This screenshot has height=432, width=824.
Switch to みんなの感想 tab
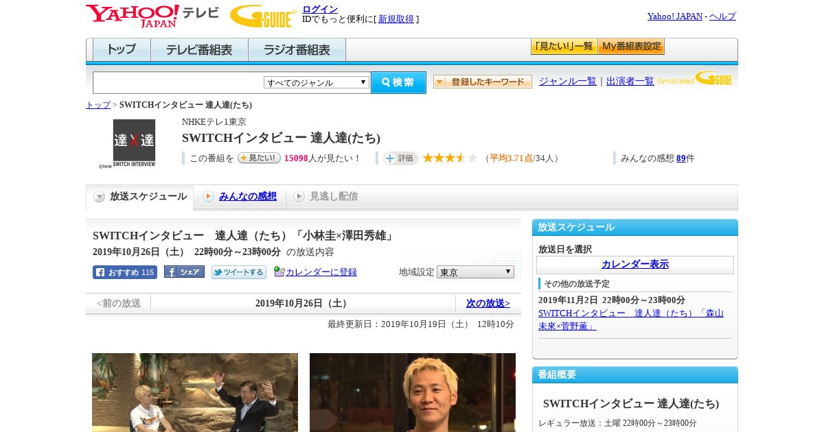(248, 196)
